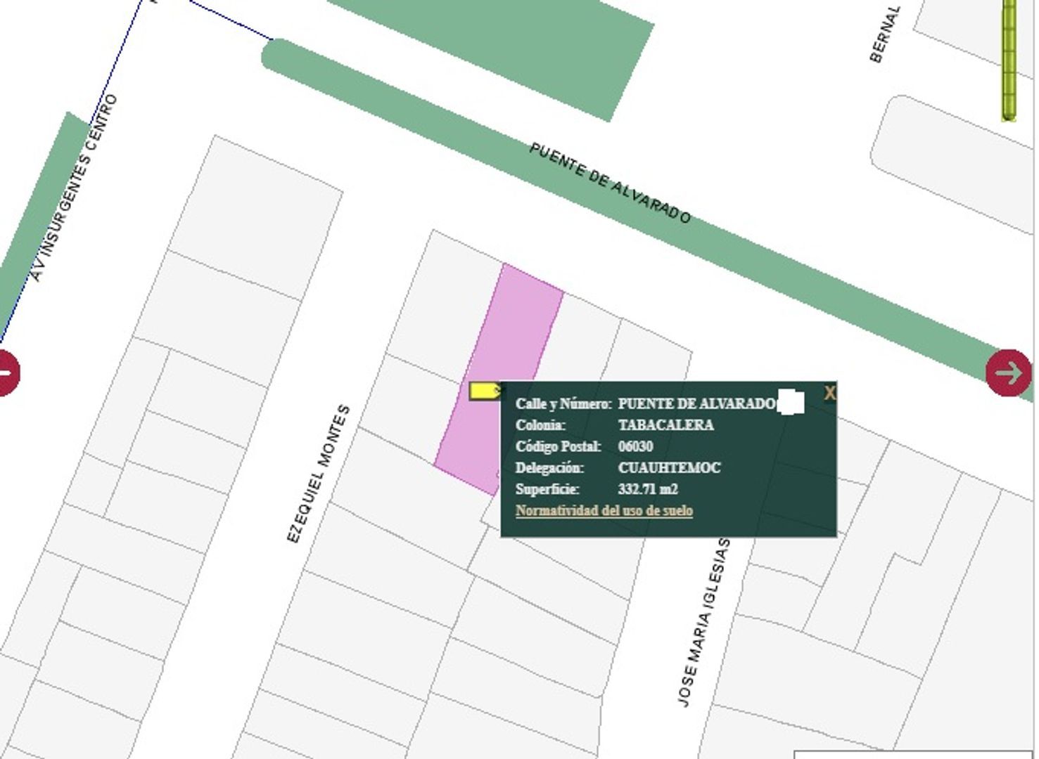Click the Puente de Alvarado street label

[610, 183]
